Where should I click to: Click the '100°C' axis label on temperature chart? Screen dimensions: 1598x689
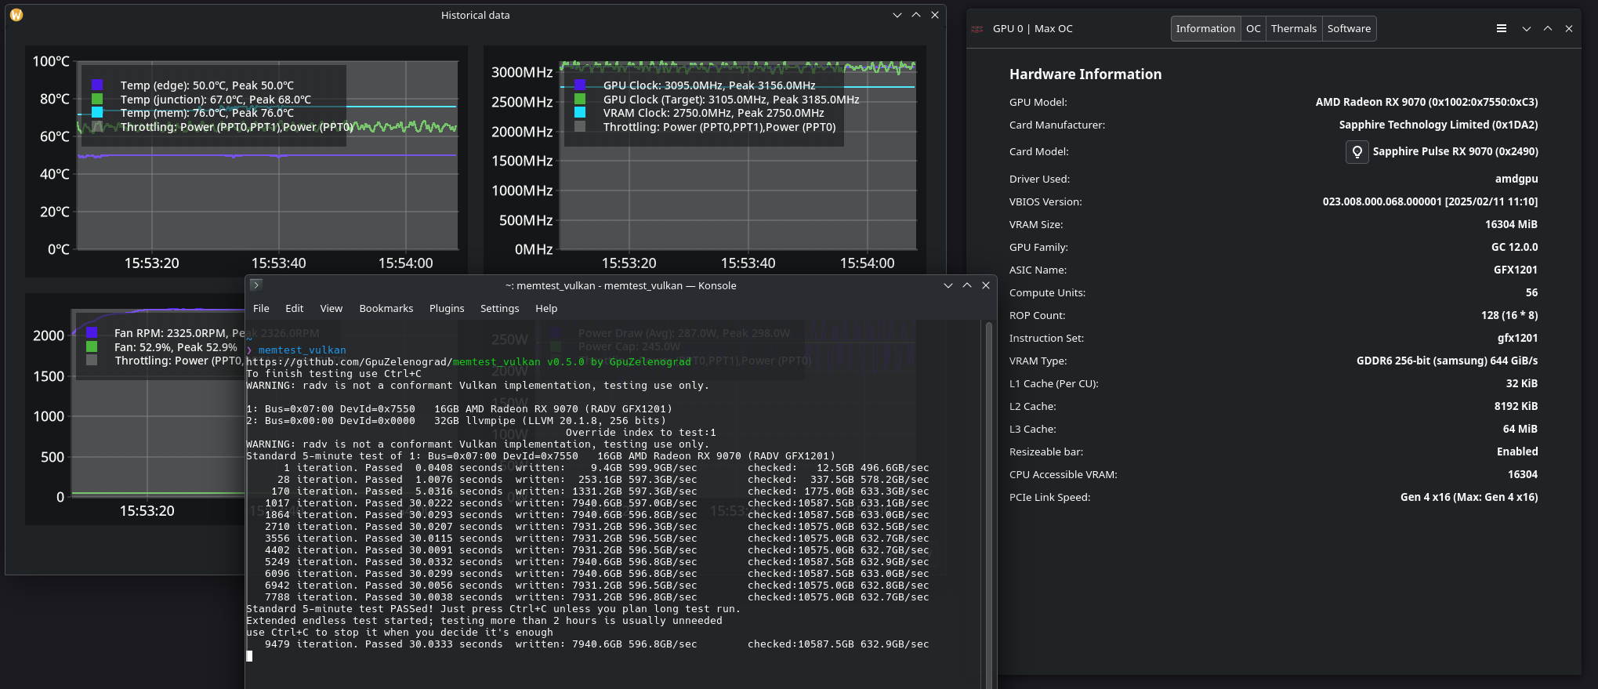click(x=51, y=61)
